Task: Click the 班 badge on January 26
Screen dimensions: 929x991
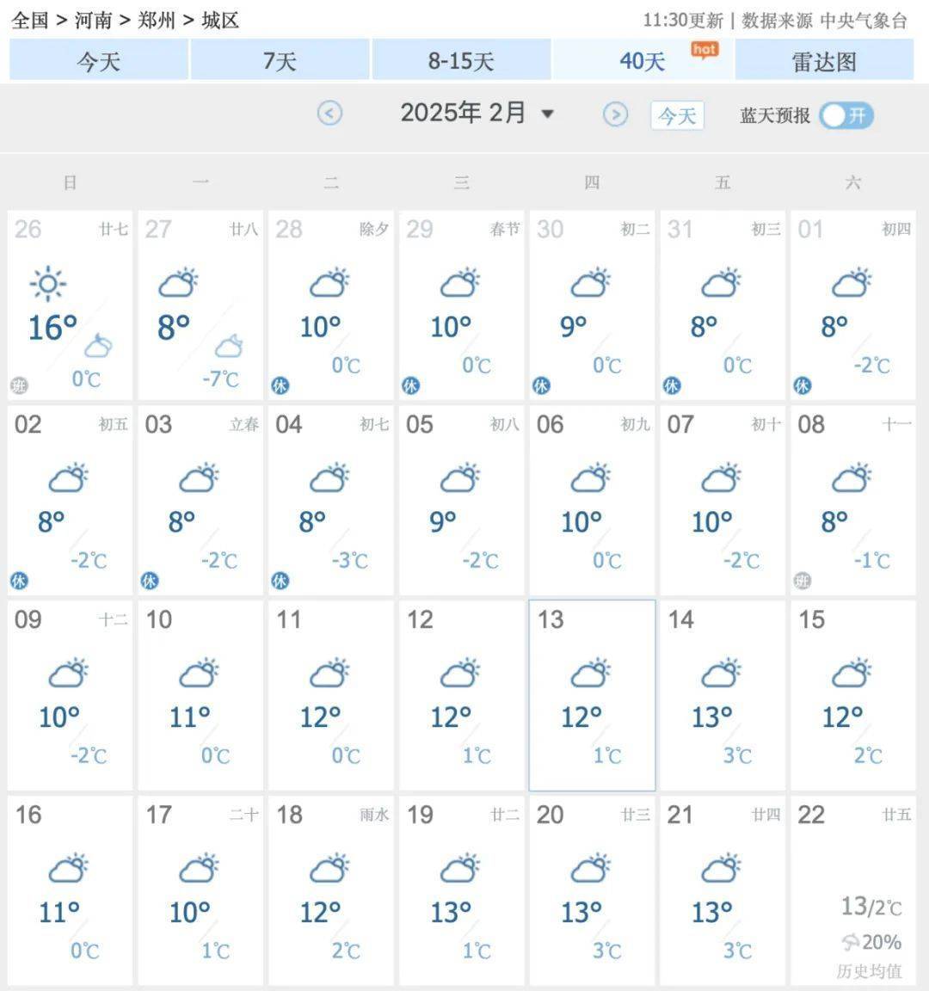Action: 19,385
